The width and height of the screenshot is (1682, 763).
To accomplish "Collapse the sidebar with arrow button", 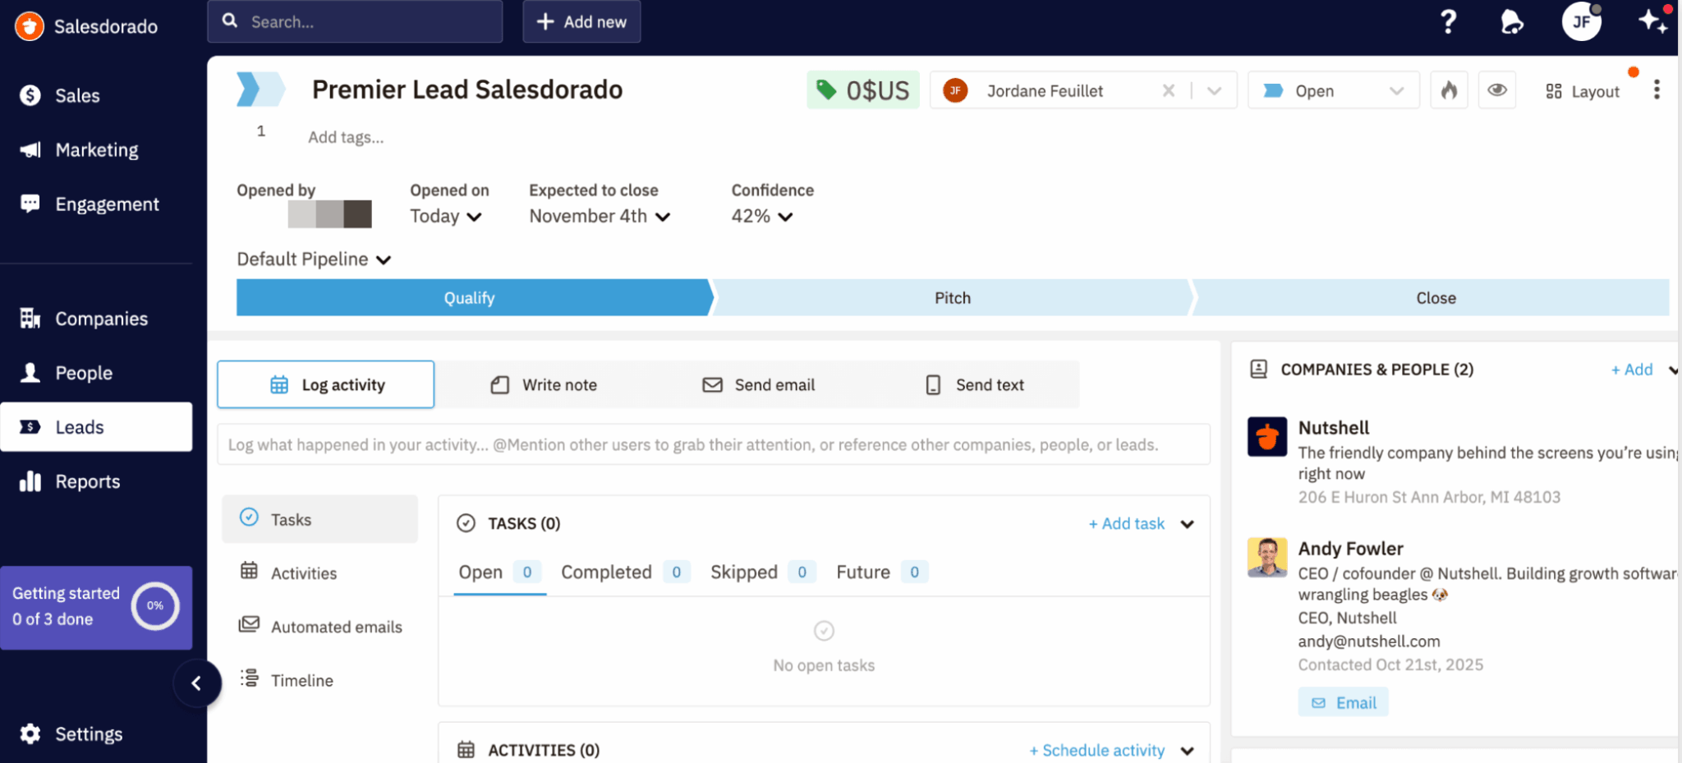I will click(x=196, y=683).
